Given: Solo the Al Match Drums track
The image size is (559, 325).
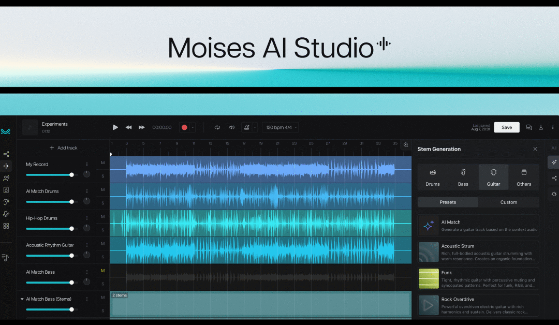Looking at the screenshot, I should coord(102,203).
